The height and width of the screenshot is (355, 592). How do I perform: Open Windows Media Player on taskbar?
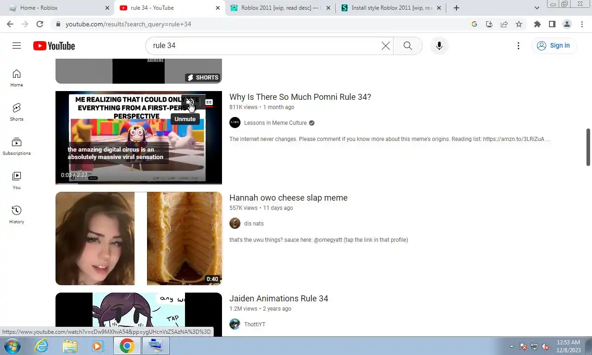coord(97,346)
